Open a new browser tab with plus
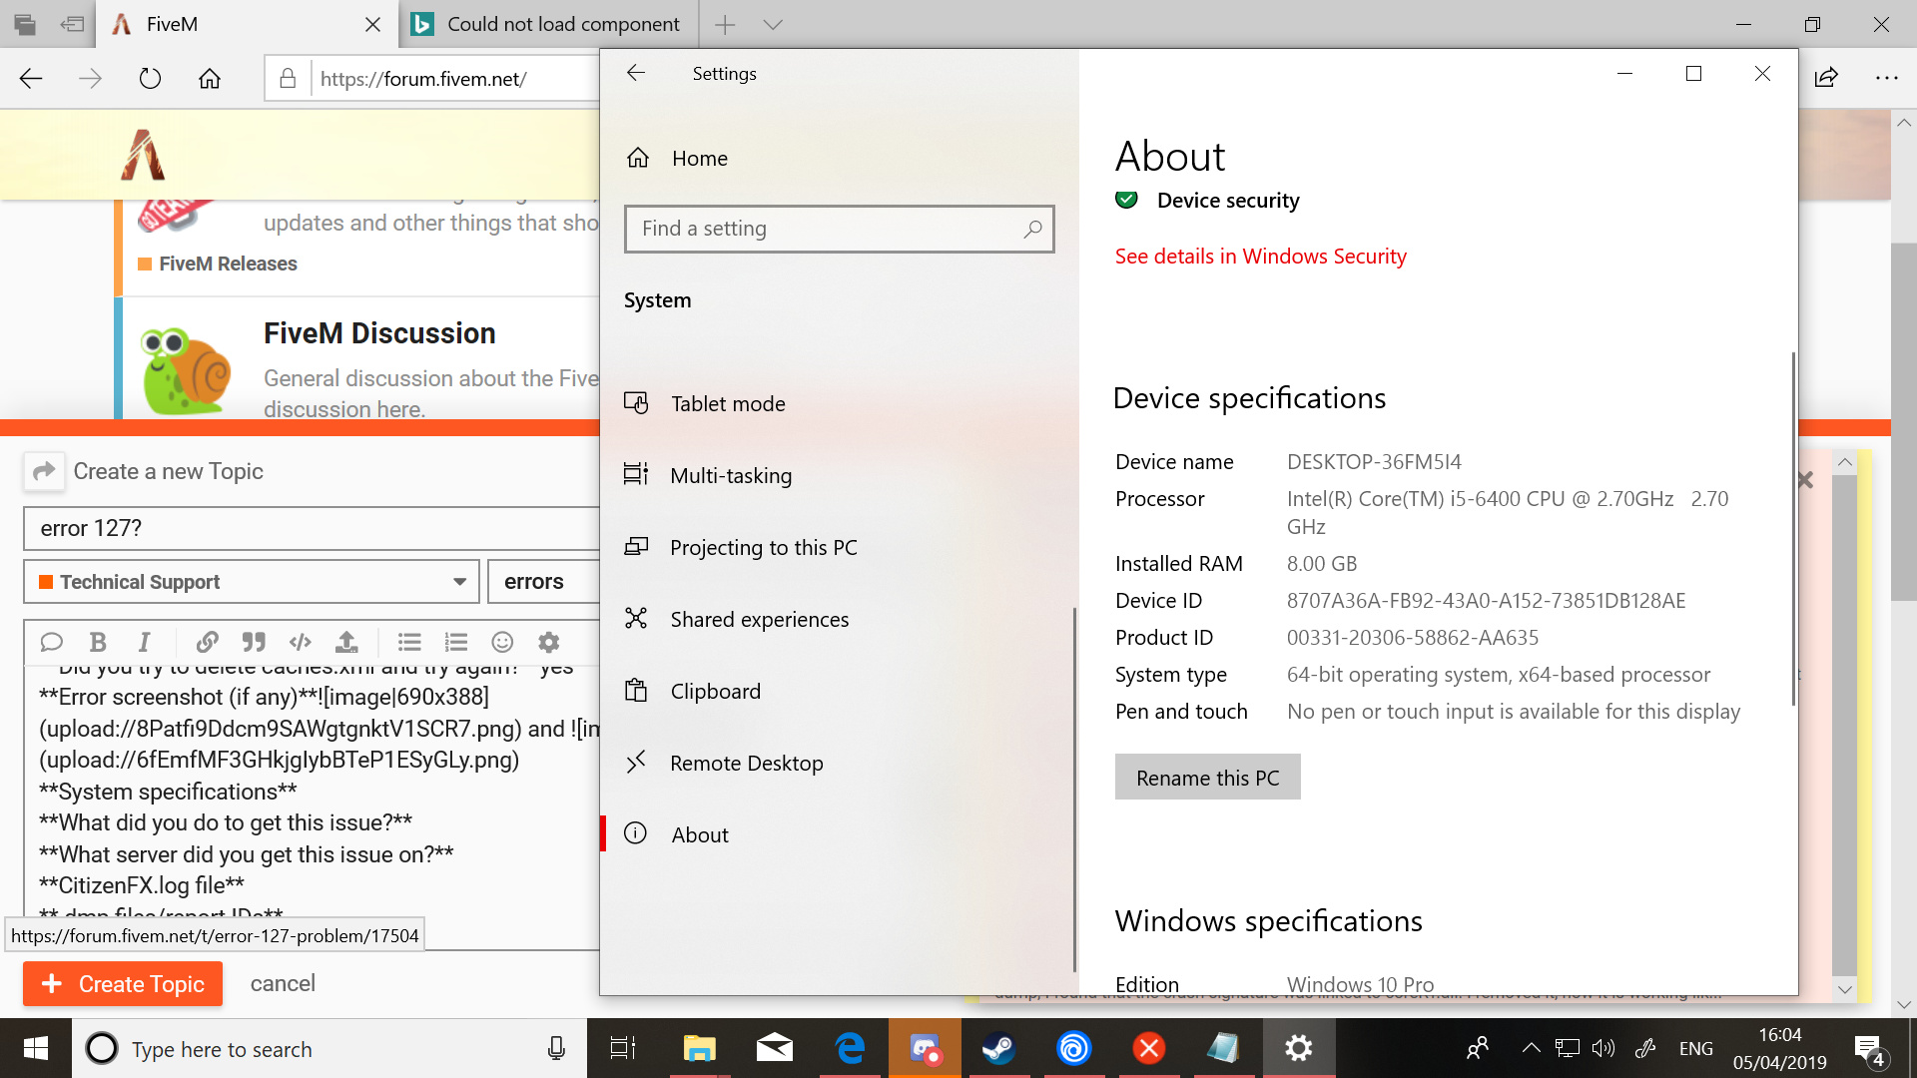This screenshot has height=1078, width=1917. click(726, 24)
